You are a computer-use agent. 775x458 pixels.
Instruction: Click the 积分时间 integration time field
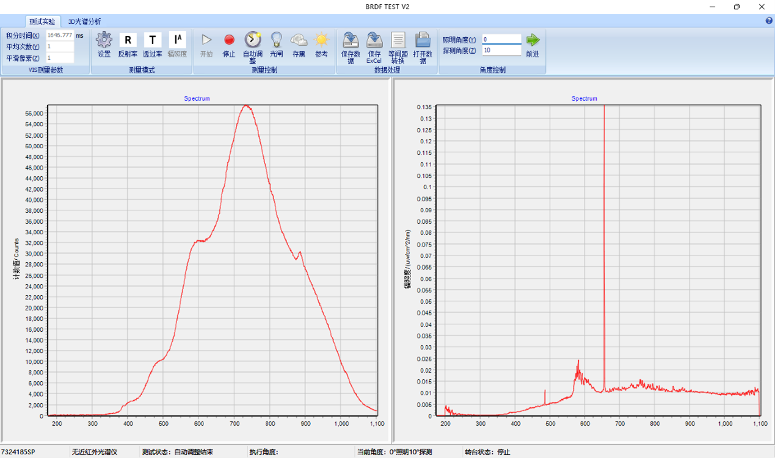pyautogui.click(x=60, y=35)
